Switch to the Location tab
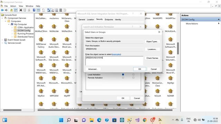221x124 pixels. tap(90, 20)
